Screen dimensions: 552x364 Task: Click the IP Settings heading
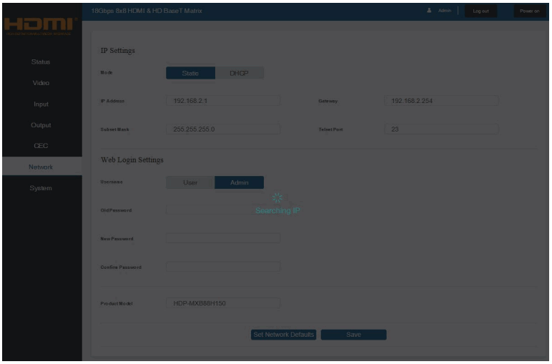click(x=117, y=50)
